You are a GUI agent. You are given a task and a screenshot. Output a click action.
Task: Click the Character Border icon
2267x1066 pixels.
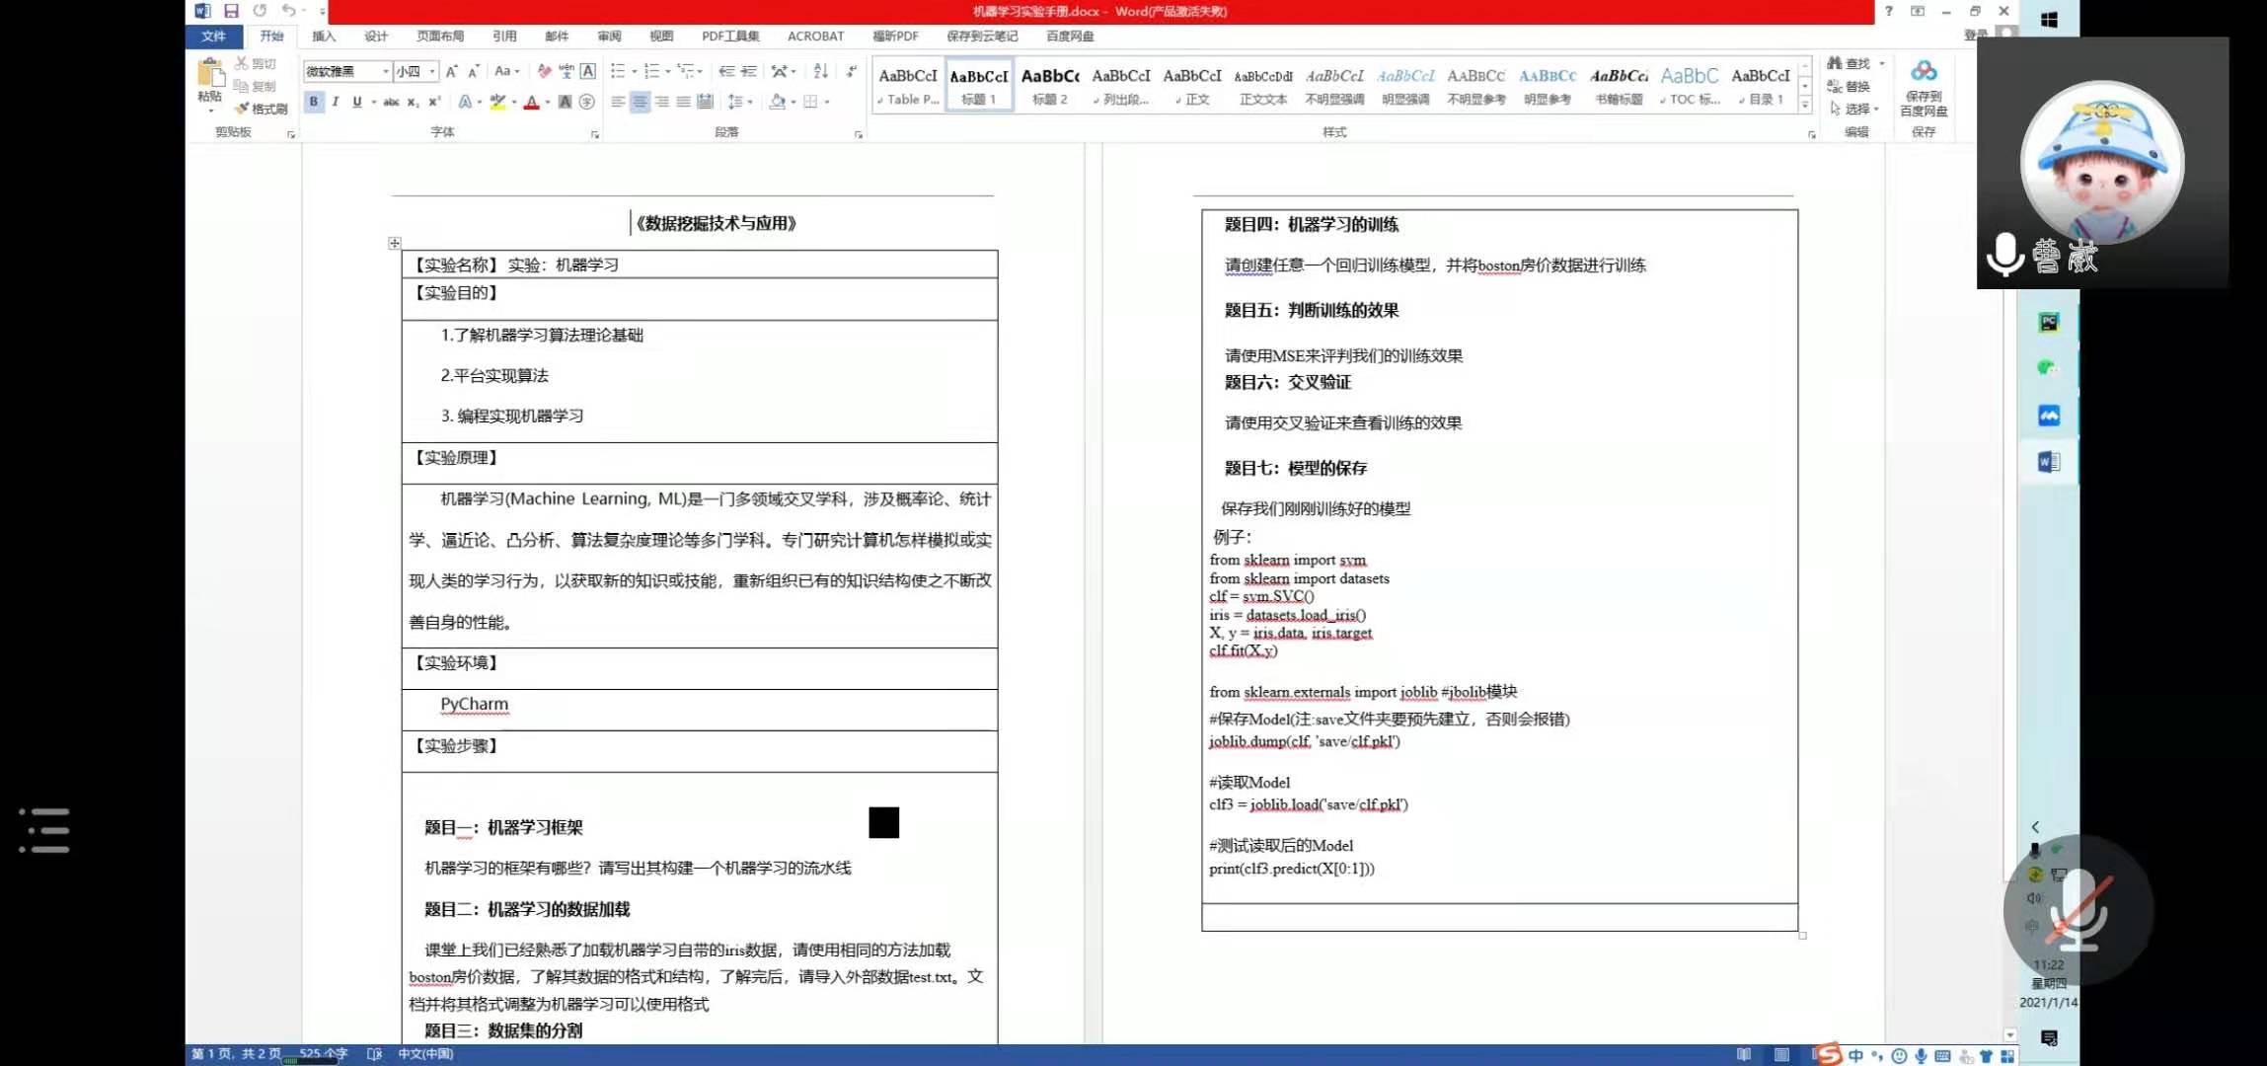coord(587,71)
